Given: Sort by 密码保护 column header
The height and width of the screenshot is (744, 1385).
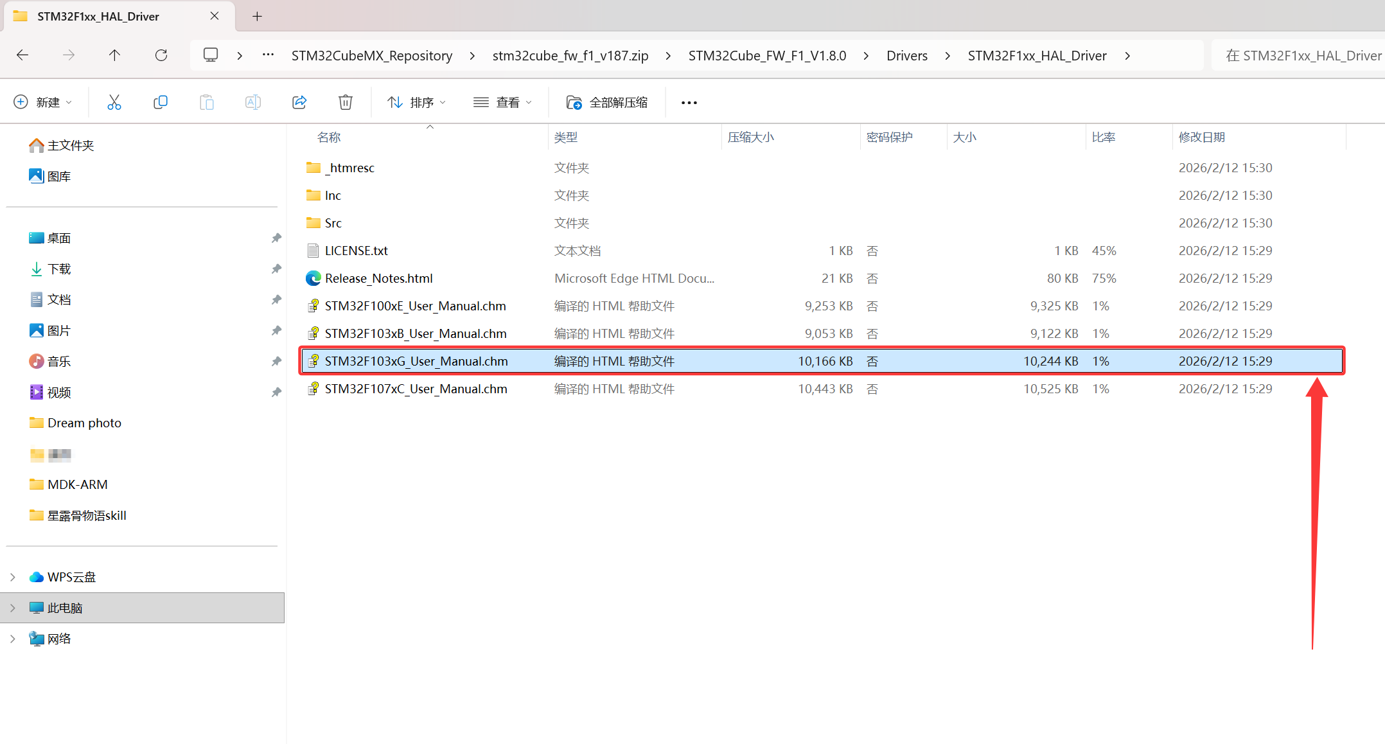Looking at the screenshot, I should click(x=890, y=137).
